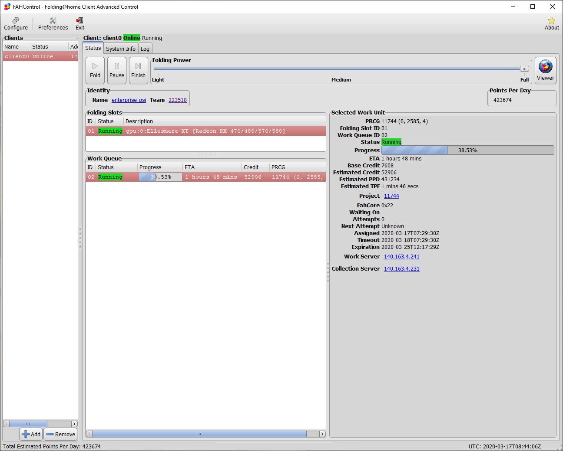Click the Folding Power slider handle
Screen dimensions: 563x451
click(x=525, y=69)
